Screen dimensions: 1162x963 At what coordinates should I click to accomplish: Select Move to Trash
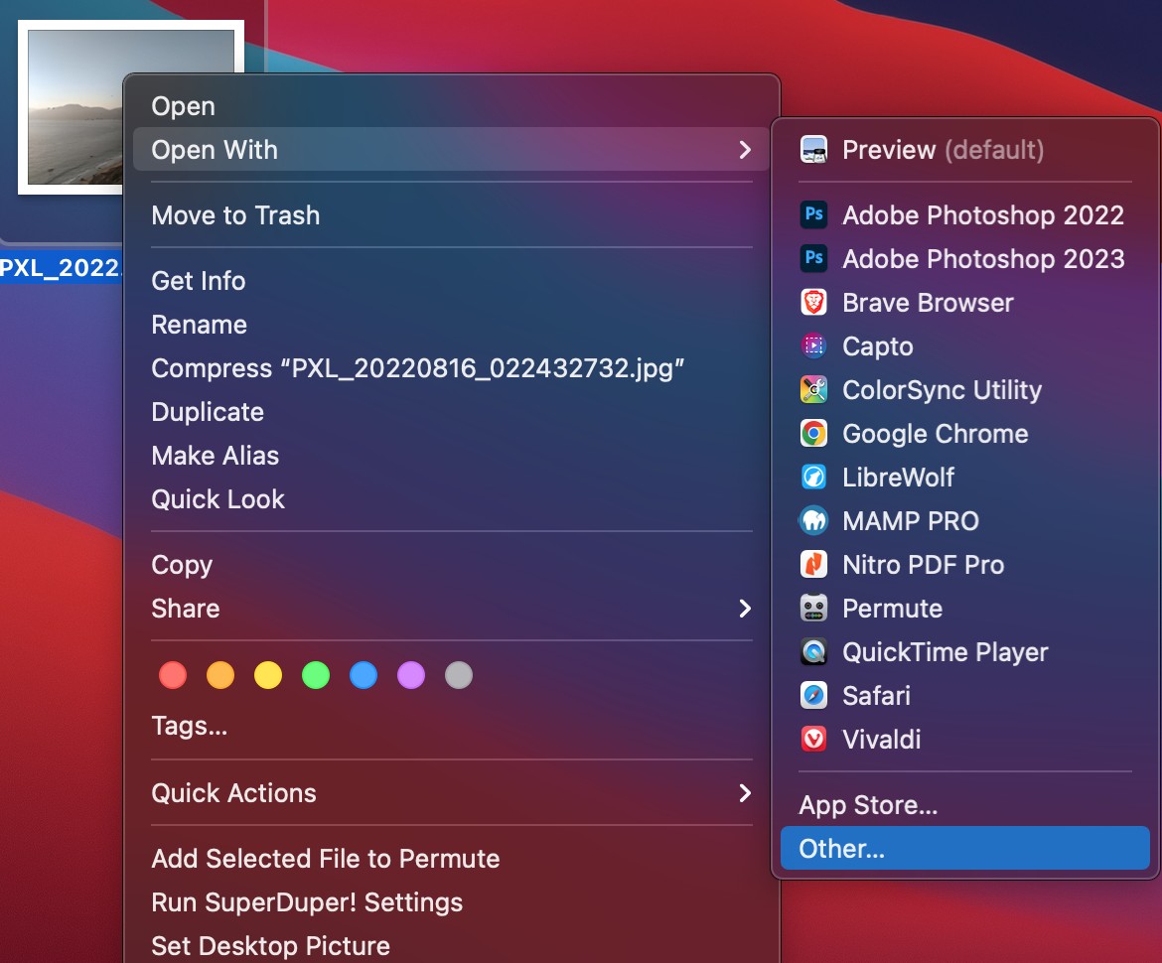[x=452, y=215]
